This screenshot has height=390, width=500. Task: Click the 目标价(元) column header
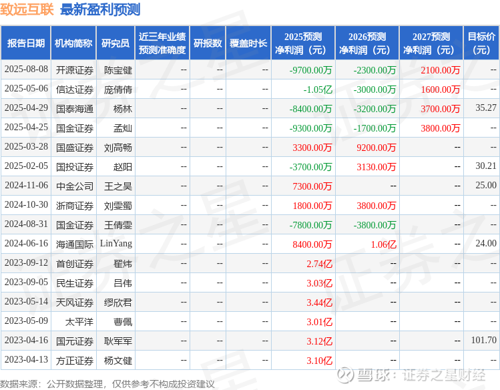click(x=481, y=43)
